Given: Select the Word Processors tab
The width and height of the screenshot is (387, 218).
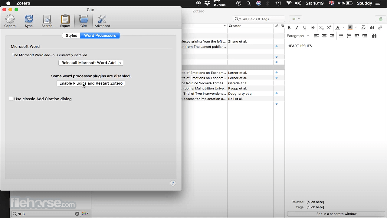Looking at the screenshot, I should pos(100,35).
